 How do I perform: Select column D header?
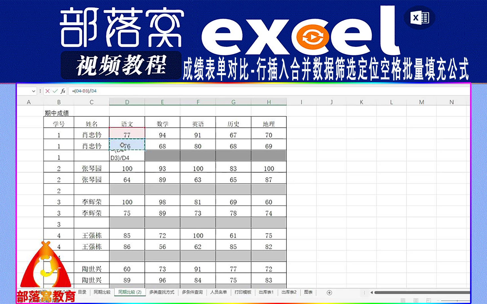click(127, 102)
